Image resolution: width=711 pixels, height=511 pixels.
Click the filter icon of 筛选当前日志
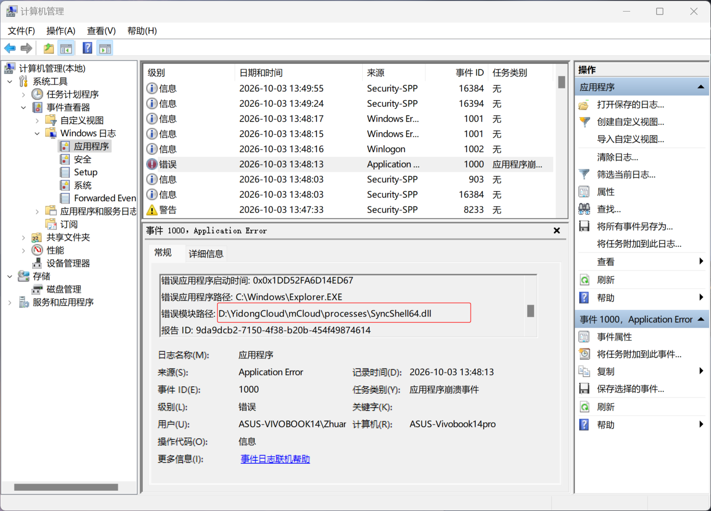coord(584,174)
